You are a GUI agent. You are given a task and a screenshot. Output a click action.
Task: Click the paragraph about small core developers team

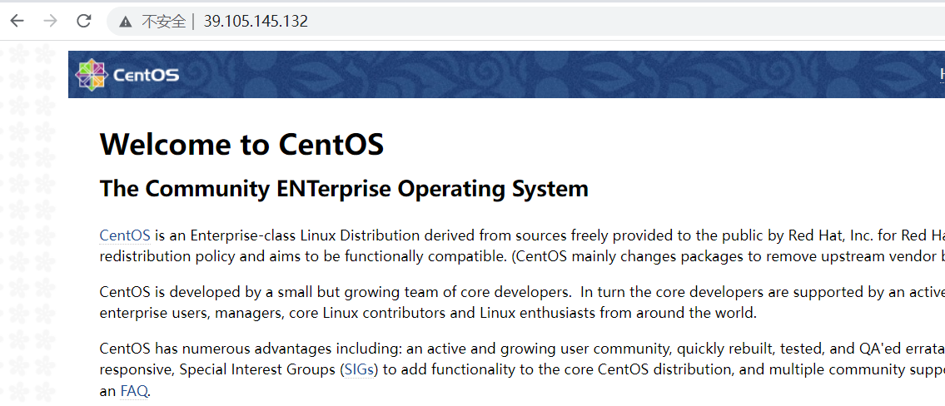pos(416,303)
